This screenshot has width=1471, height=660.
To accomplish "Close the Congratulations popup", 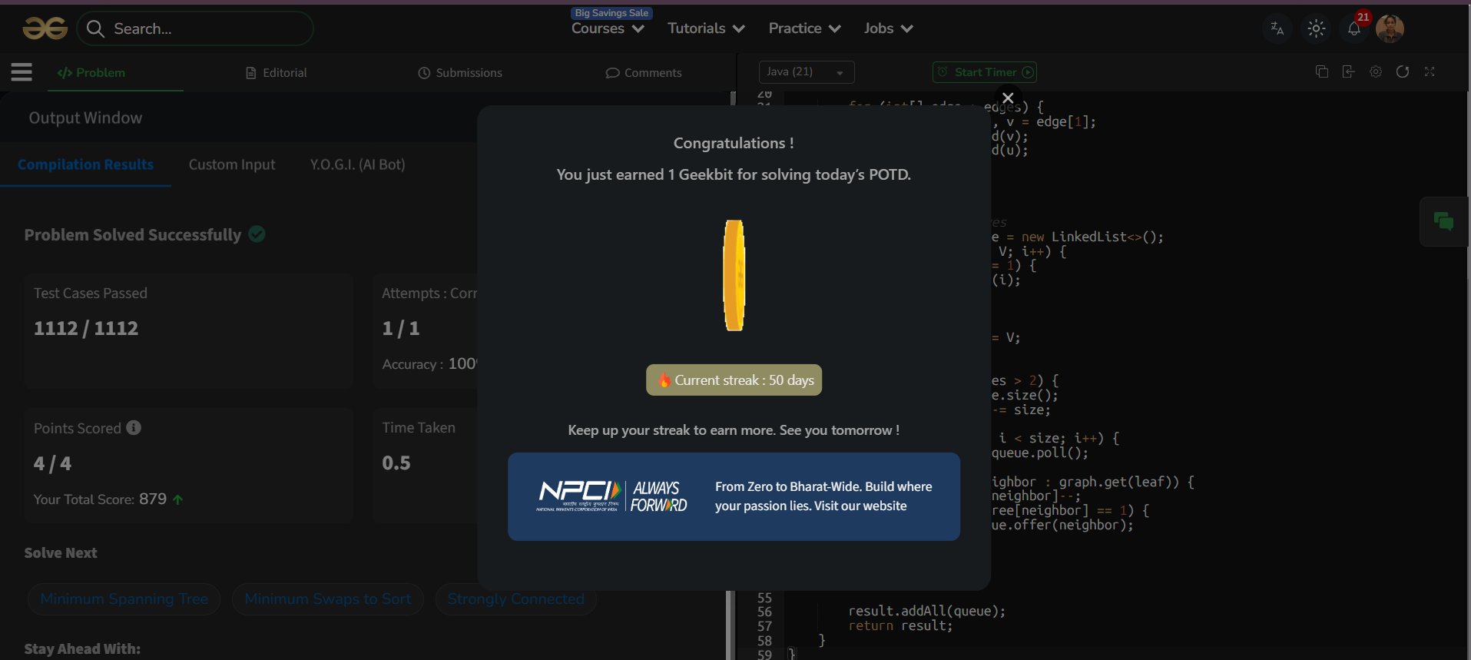I will (1008, 98).
